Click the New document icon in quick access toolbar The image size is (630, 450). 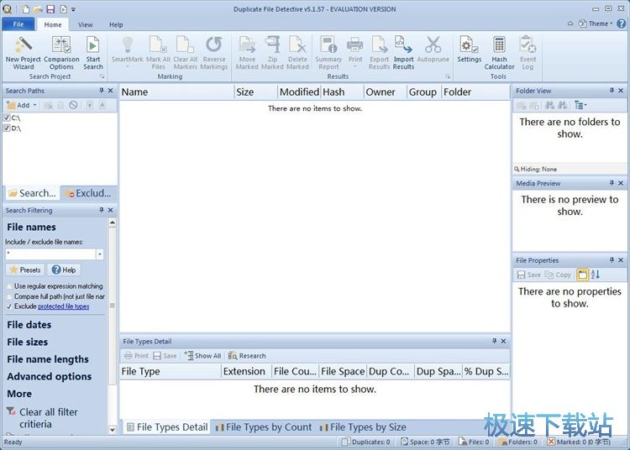click(25, 9)
